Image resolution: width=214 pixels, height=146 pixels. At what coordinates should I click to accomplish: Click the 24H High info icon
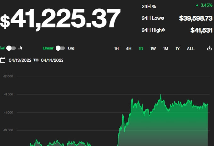tap(163, 30)
